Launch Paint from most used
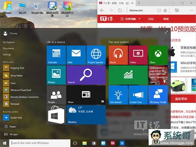 pos(9,83)
